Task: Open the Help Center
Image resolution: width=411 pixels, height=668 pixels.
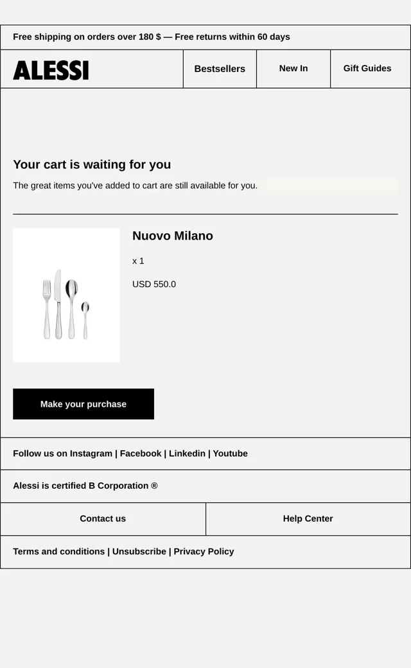Action: pyautogui.click(x=308, y=518)
